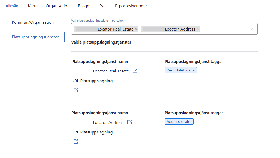The height and width of the screenshot is (158, 280).
Task: Expand the platsuppslagningstjänst dropdown chevron
Action: (252, 29)
